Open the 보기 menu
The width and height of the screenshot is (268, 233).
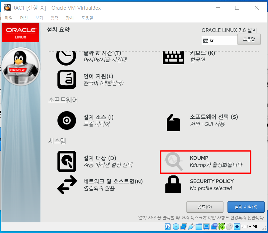[39, 18]
